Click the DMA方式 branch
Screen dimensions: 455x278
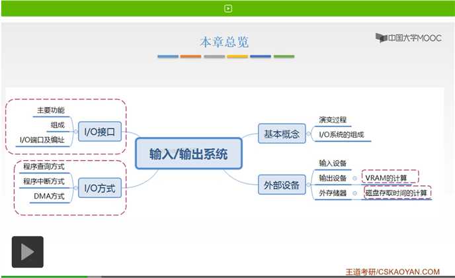point(49,196)
